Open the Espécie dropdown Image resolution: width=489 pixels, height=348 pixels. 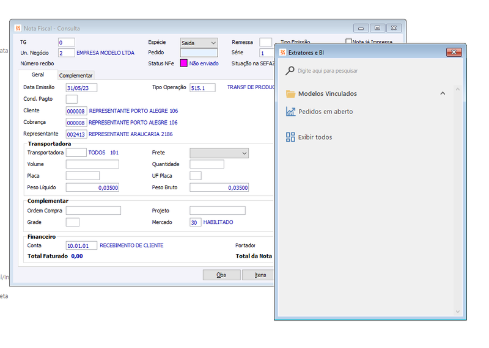point(199,43)
